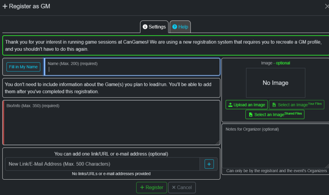329x195 pixels.
Task: Click the New Link/E-Mail Address field
Action: click(x=103, y=164)
